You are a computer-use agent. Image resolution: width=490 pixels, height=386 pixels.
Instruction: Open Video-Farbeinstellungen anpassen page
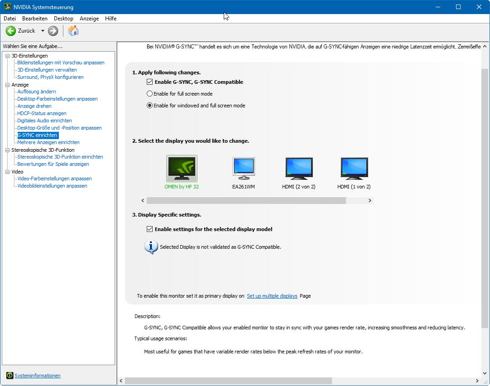54,179
